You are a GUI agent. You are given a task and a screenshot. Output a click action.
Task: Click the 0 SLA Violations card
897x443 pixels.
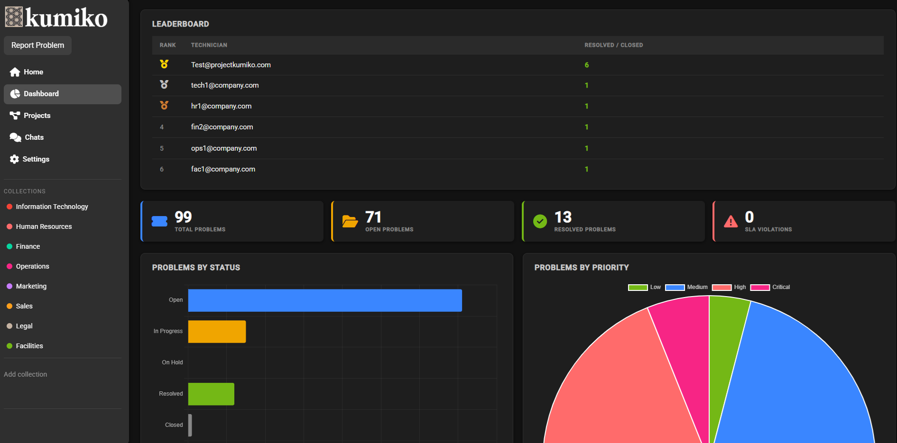pyautogui.click(x=804, y=221)
